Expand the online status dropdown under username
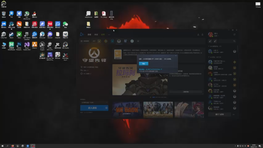The height and width of the screenshot is (148, 263). tap(217, 36)
